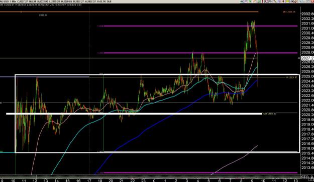The width and height of the screenshot is (314, 182).
Task: Click the highlighted current price 2027.27 marker
Action: click(307, 58)
